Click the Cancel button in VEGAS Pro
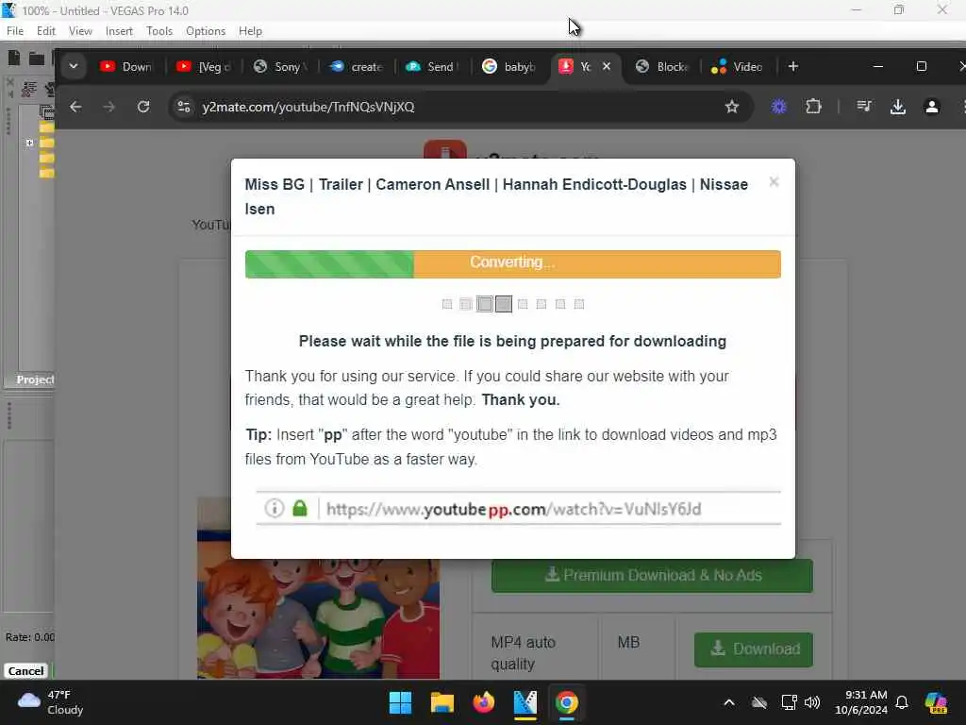Image resolution: width=966 pixels, height=725 pixels. pos(25,671)
